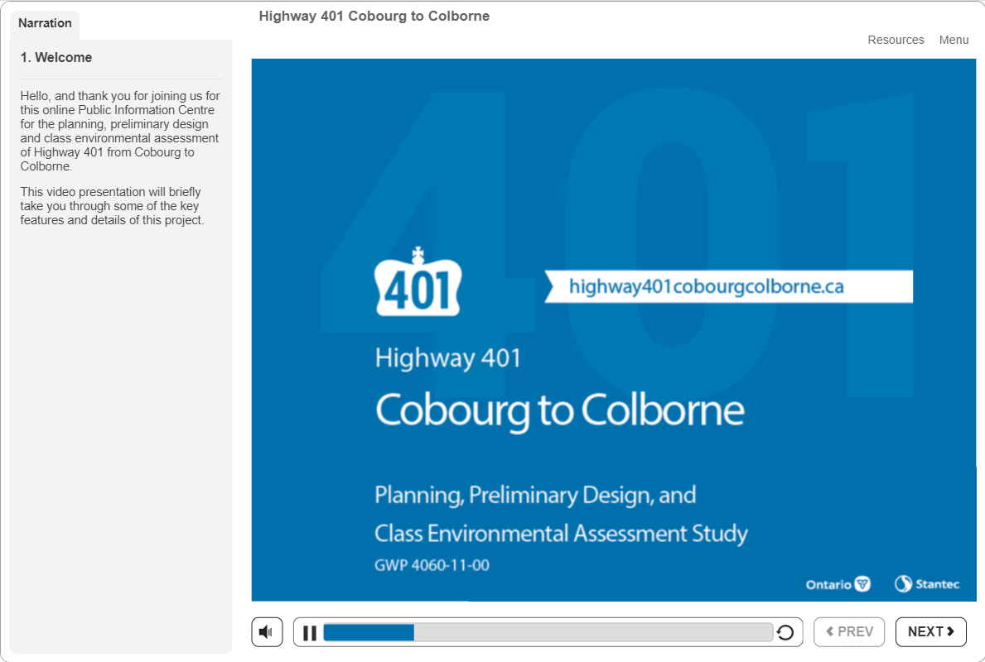Click the narration paragraph starting with "Hello"
Screen dimensions: 985x662
120,131
